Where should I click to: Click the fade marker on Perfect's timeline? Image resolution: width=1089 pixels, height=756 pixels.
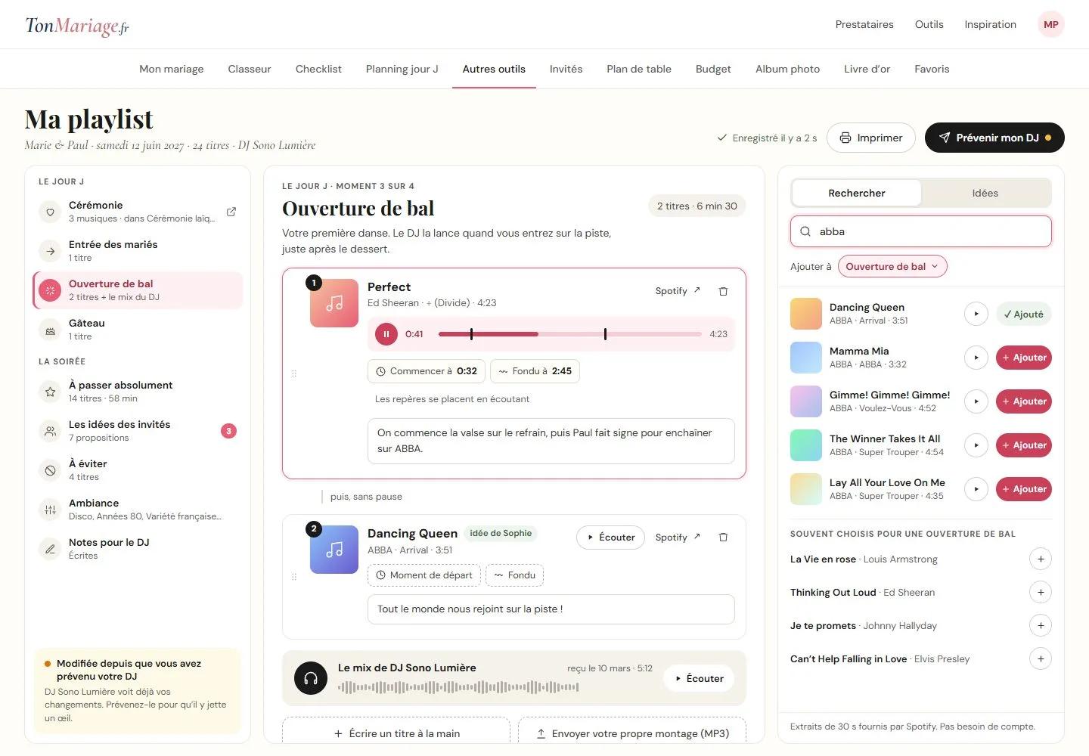[x=605, y=334]
